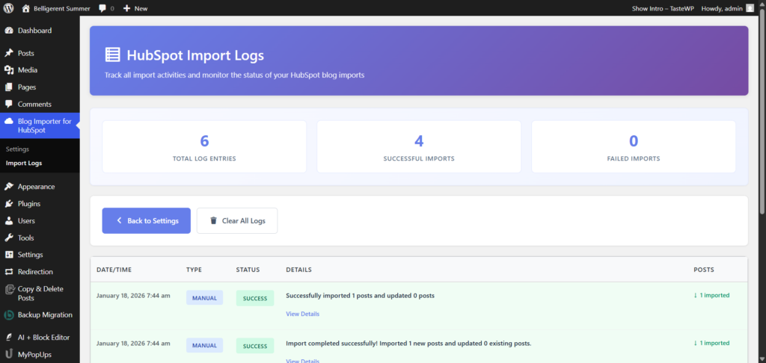
Task: Open the comments bubble in admin bar
Action: coord(102,8)
